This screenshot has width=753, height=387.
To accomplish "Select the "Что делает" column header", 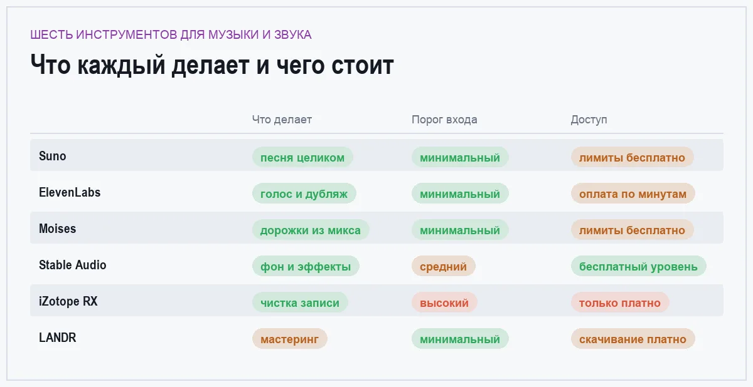I will pyautogui.click(x=282, y=120).
